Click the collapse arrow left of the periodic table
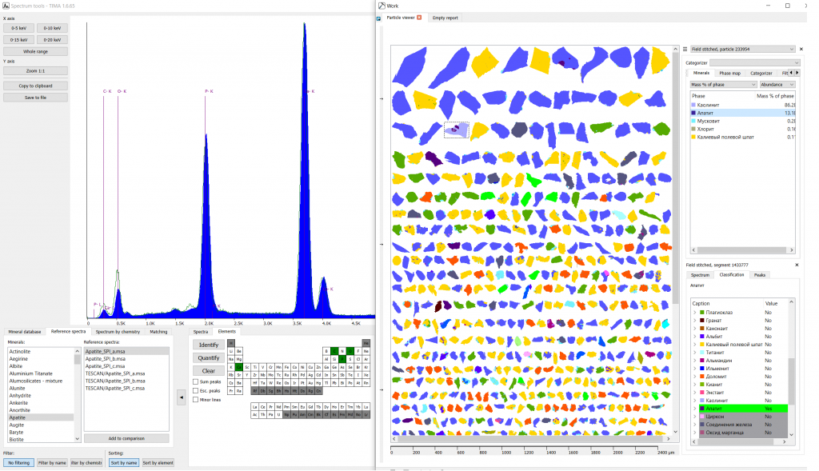This screenshot has width=819, height=471. coord(181,397)
